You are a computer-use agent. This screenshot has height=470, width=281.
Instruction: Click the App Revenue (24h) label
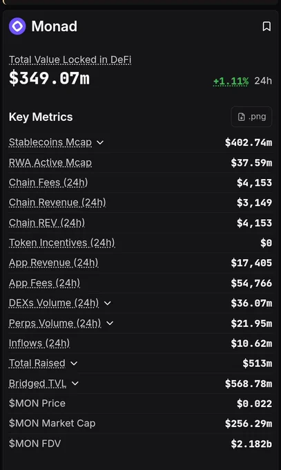54,263
